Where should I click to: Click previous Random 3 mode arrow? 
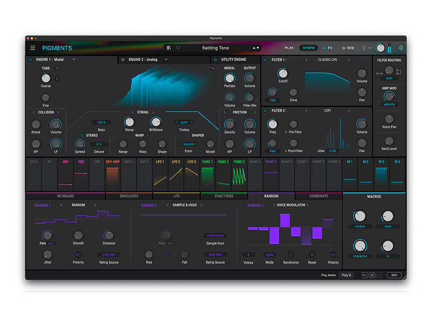[x=274, y=205]
